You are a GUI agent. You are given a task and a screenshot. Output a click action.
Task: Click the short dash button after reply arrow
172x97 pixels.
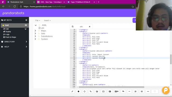tap(129, 91)
